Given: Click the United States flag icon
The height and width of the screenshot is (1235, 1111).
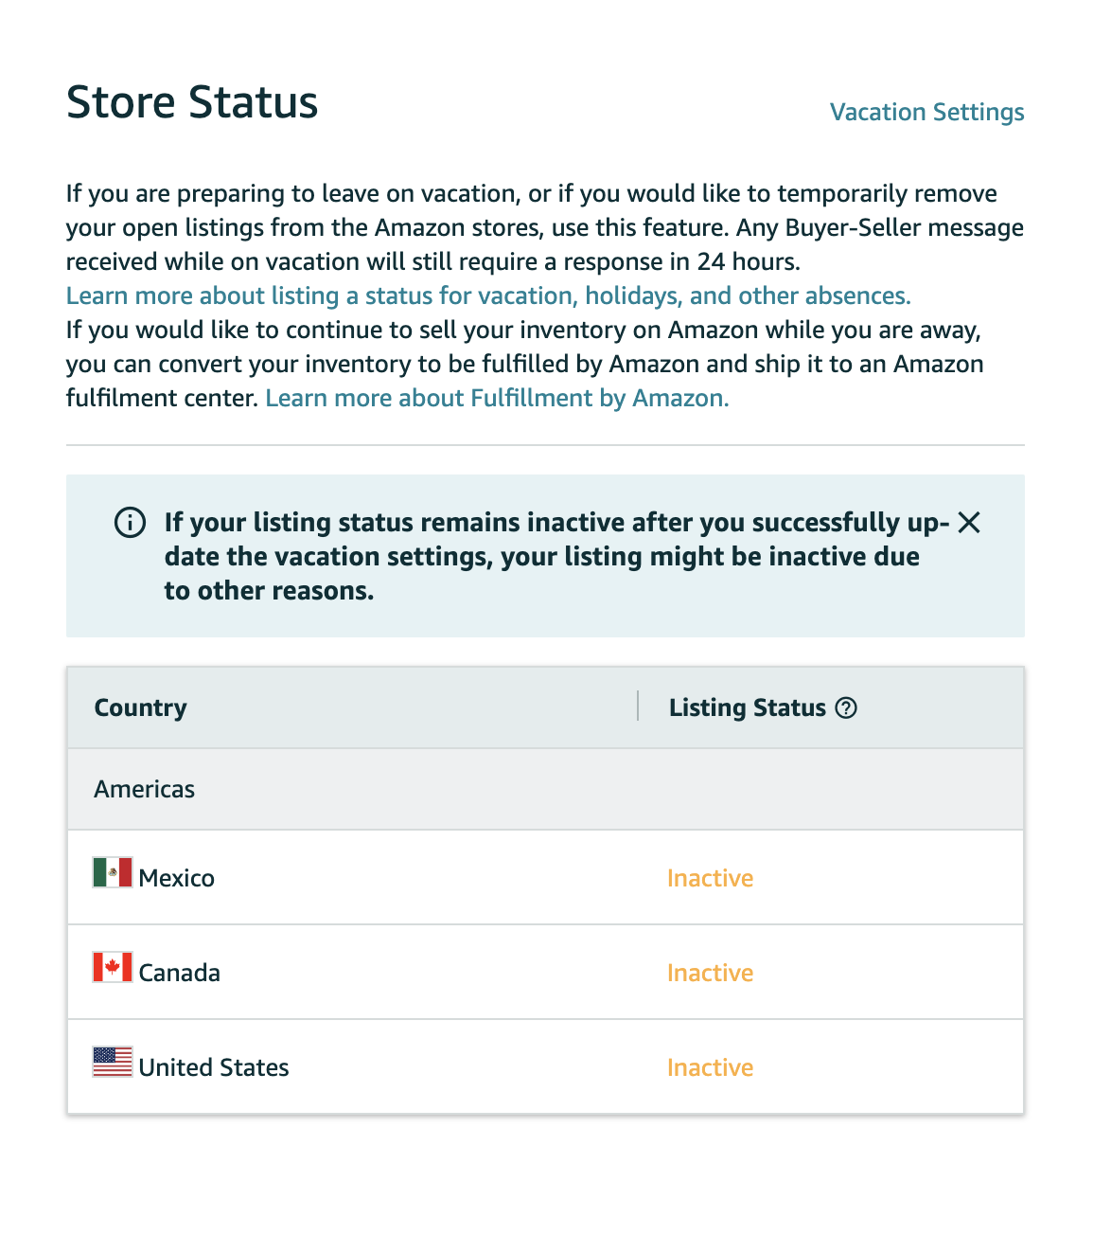Looking at the screenshot, I should [x=113, y=1062].
